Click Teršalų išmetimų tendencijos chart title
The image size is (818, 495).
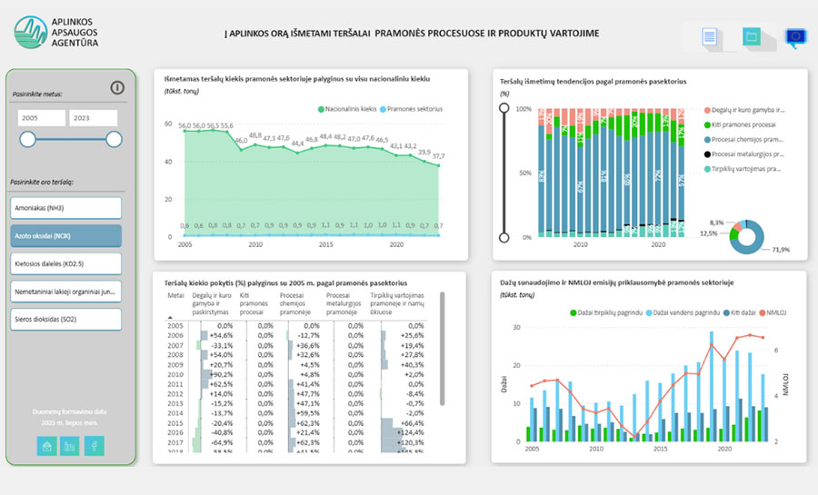594,82
